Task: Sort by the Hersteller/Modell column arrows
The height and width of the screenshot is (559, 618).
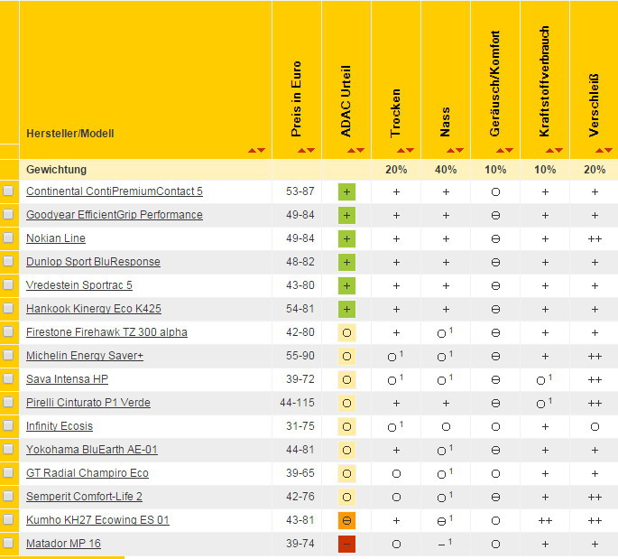Action: tap(257, 151)
